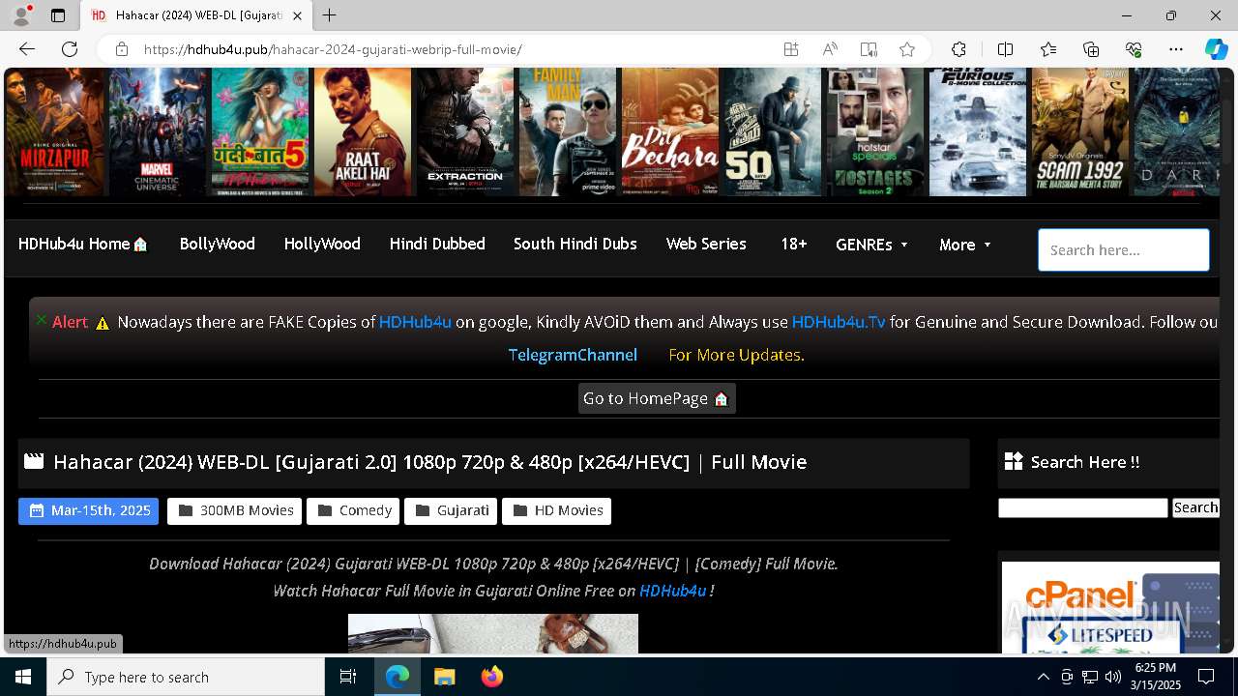This screenshot has height=696, width=1238.
Task: Close the Hahacar (2024) browser tab
Action: 298,15
